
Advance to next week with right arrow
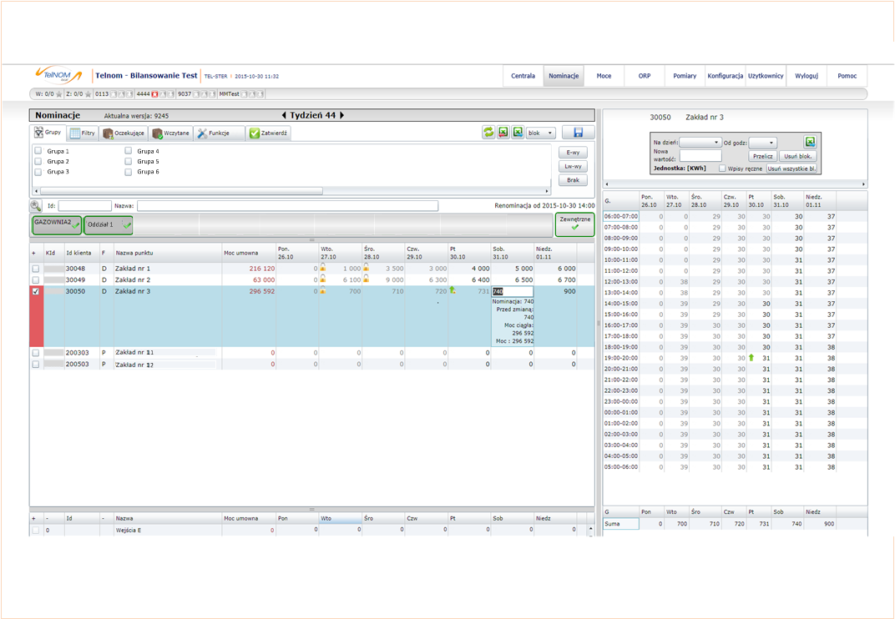tap(342, 115)
